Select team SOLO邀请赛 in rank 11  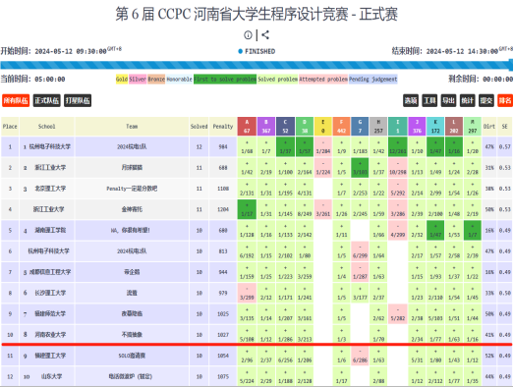pyautogui.click(x=132, y=356)
